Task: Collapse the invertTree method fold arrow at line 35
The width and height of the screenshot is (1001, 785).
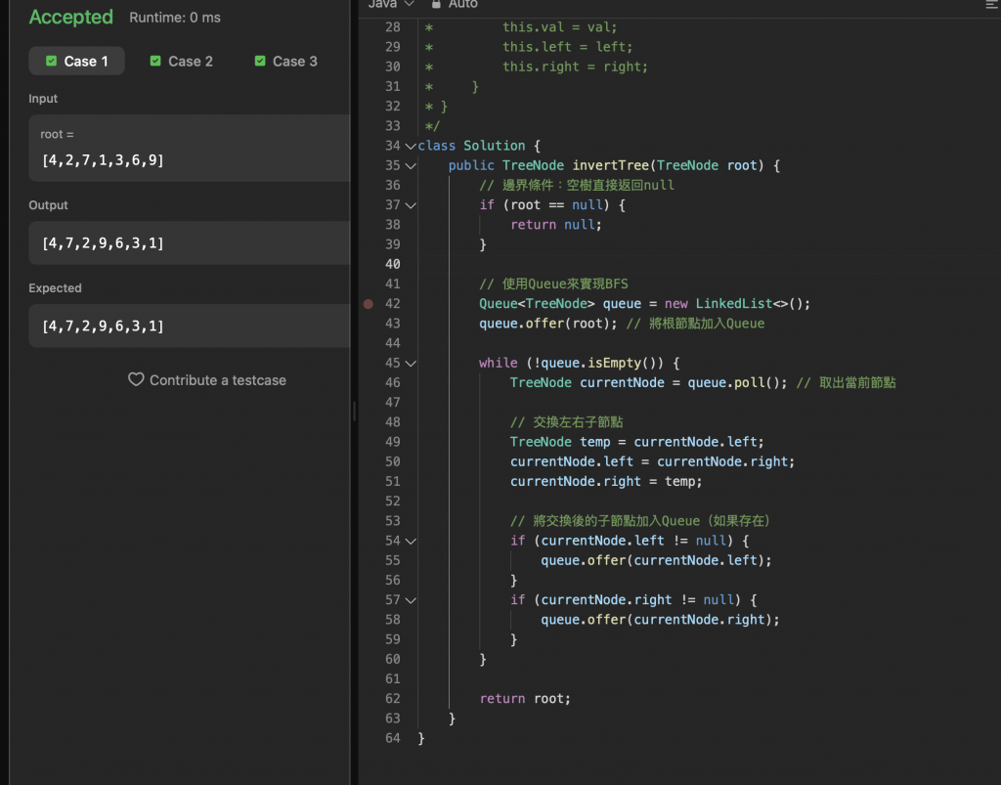Action: [411, 166]
